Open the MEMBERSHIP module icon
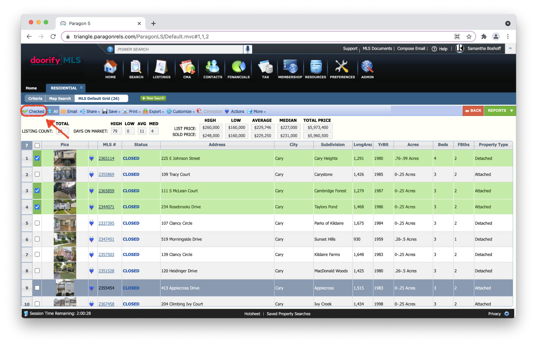537x346 pixels. click(290, 69)
